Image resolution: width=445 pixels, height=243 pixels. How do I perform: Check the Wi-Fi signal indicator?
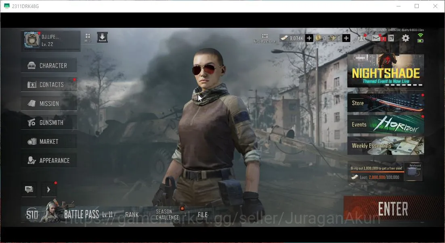pos(420,35)
